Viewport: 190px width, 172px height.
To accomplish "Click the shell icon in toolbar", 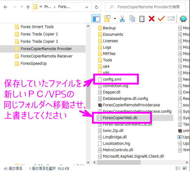I will (183, 19).
